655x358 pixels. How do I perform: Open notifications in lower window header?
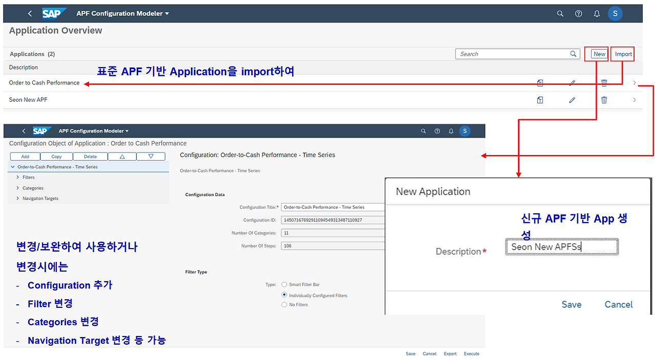click(x=451, y=131)
